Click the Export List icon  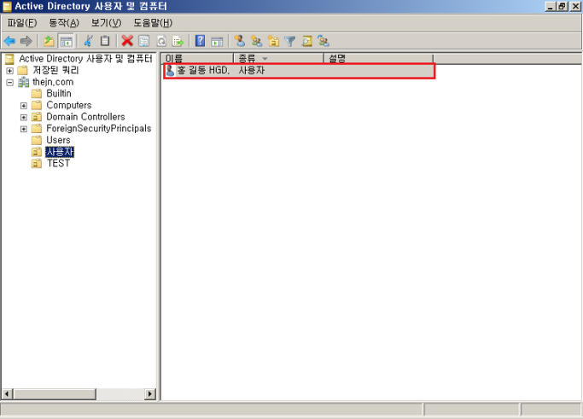pos(178,41)
